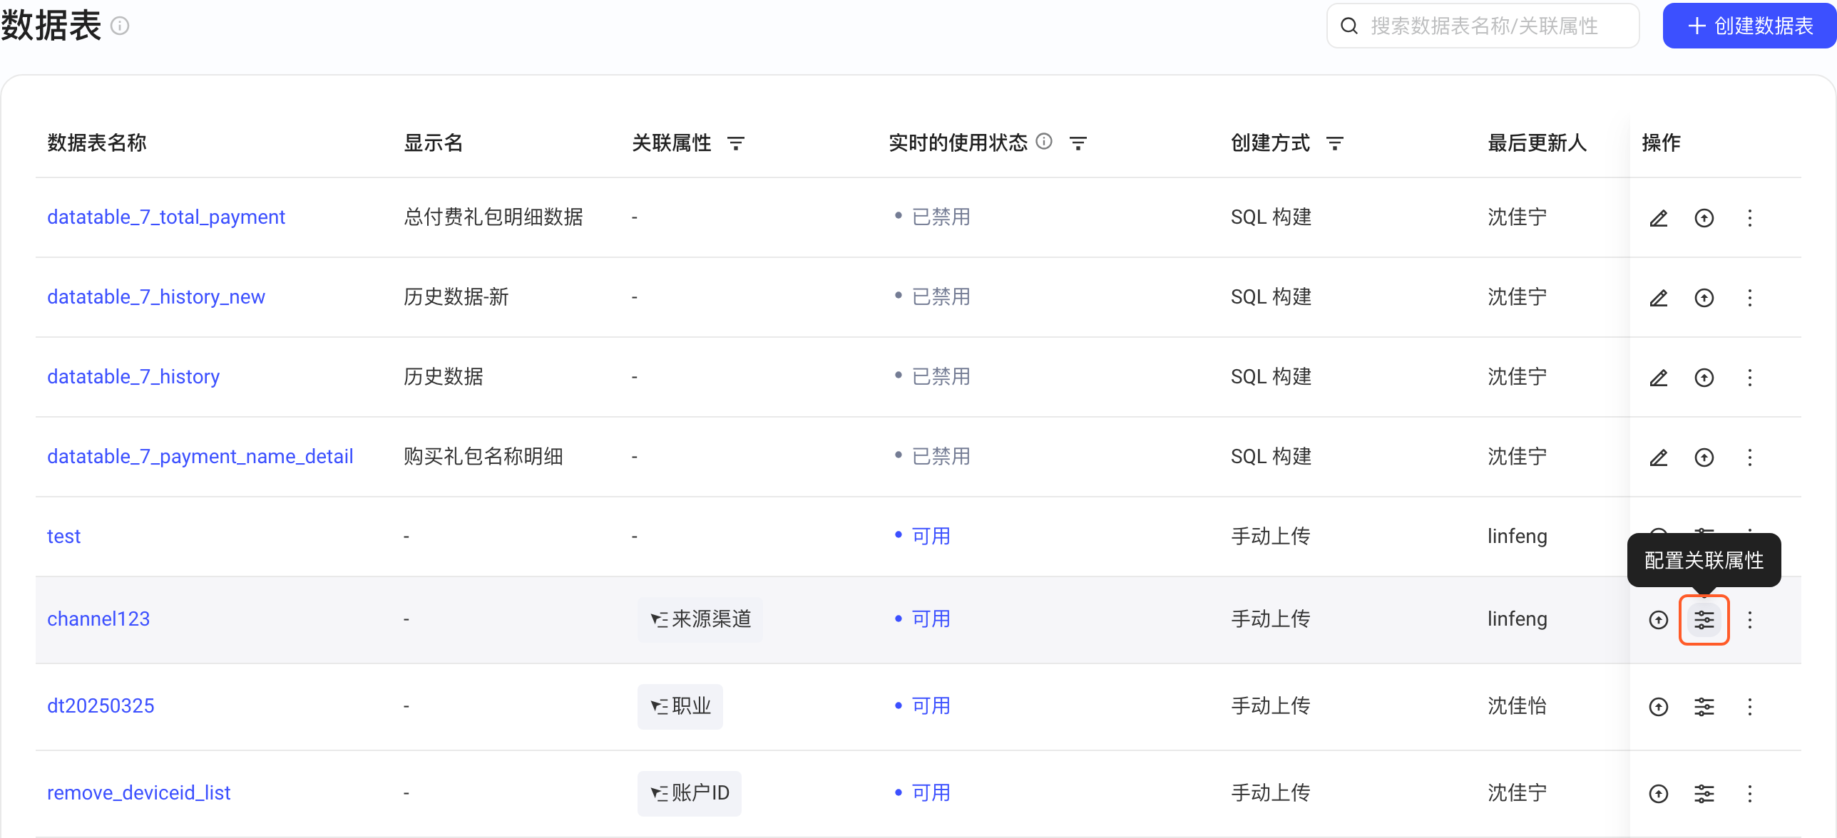
Task: Click the 职业 attribute tag
Action: (x=680, y=706)
